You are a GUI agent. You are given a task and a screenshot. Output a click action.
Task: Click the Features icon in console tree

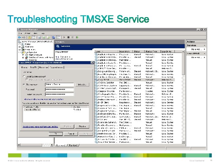point(23,47)
